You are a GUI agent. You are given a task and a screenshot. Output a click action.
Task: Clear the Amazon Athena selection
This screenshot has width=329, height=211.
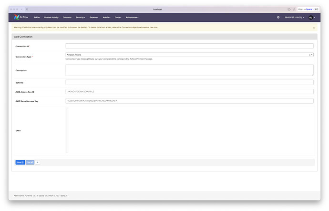309,55
